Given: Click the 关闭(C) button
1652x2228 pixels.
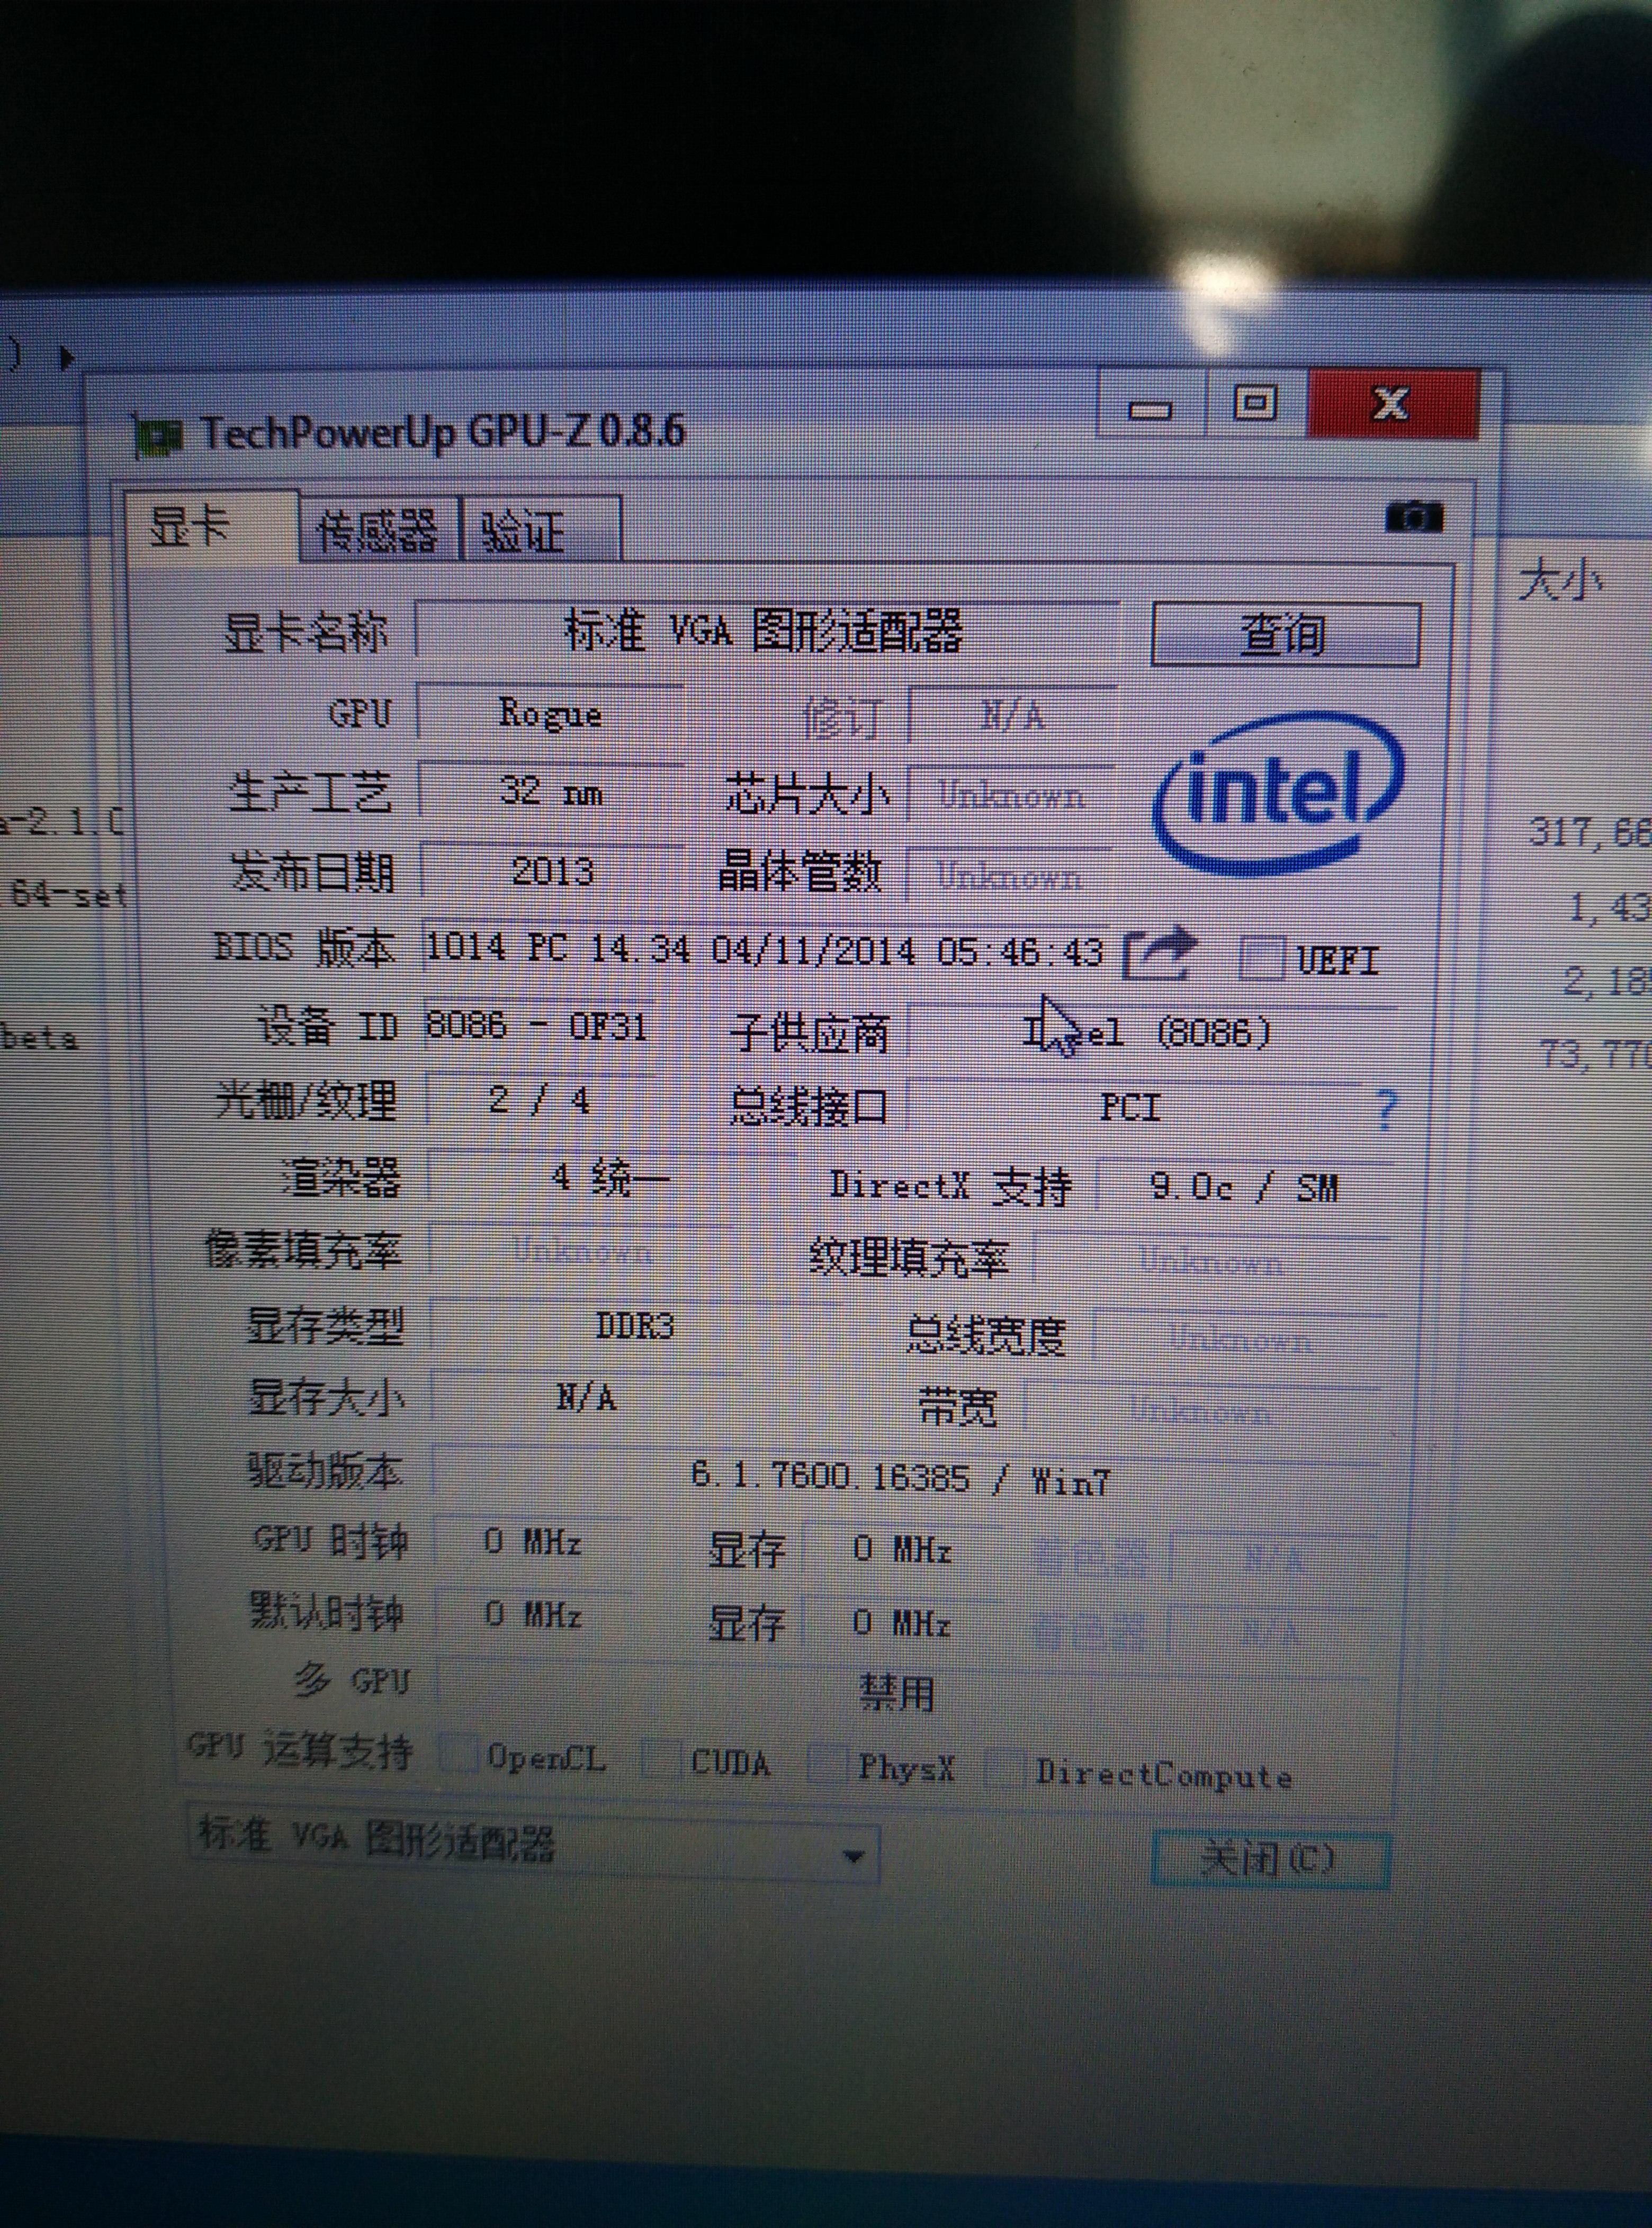Looking at the screenshot, I should pos(1268,1859).
